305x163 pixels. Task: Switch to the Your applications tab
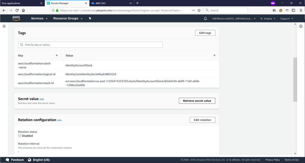pos(22,3)
